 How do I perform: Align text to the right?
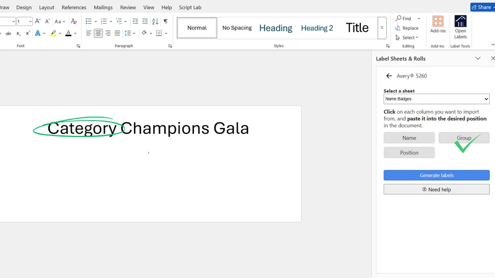[x=108, y=33]
